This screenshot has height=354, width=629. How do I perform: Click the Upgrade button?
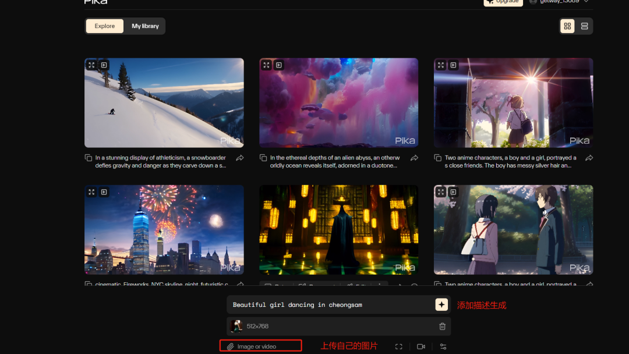503,2
